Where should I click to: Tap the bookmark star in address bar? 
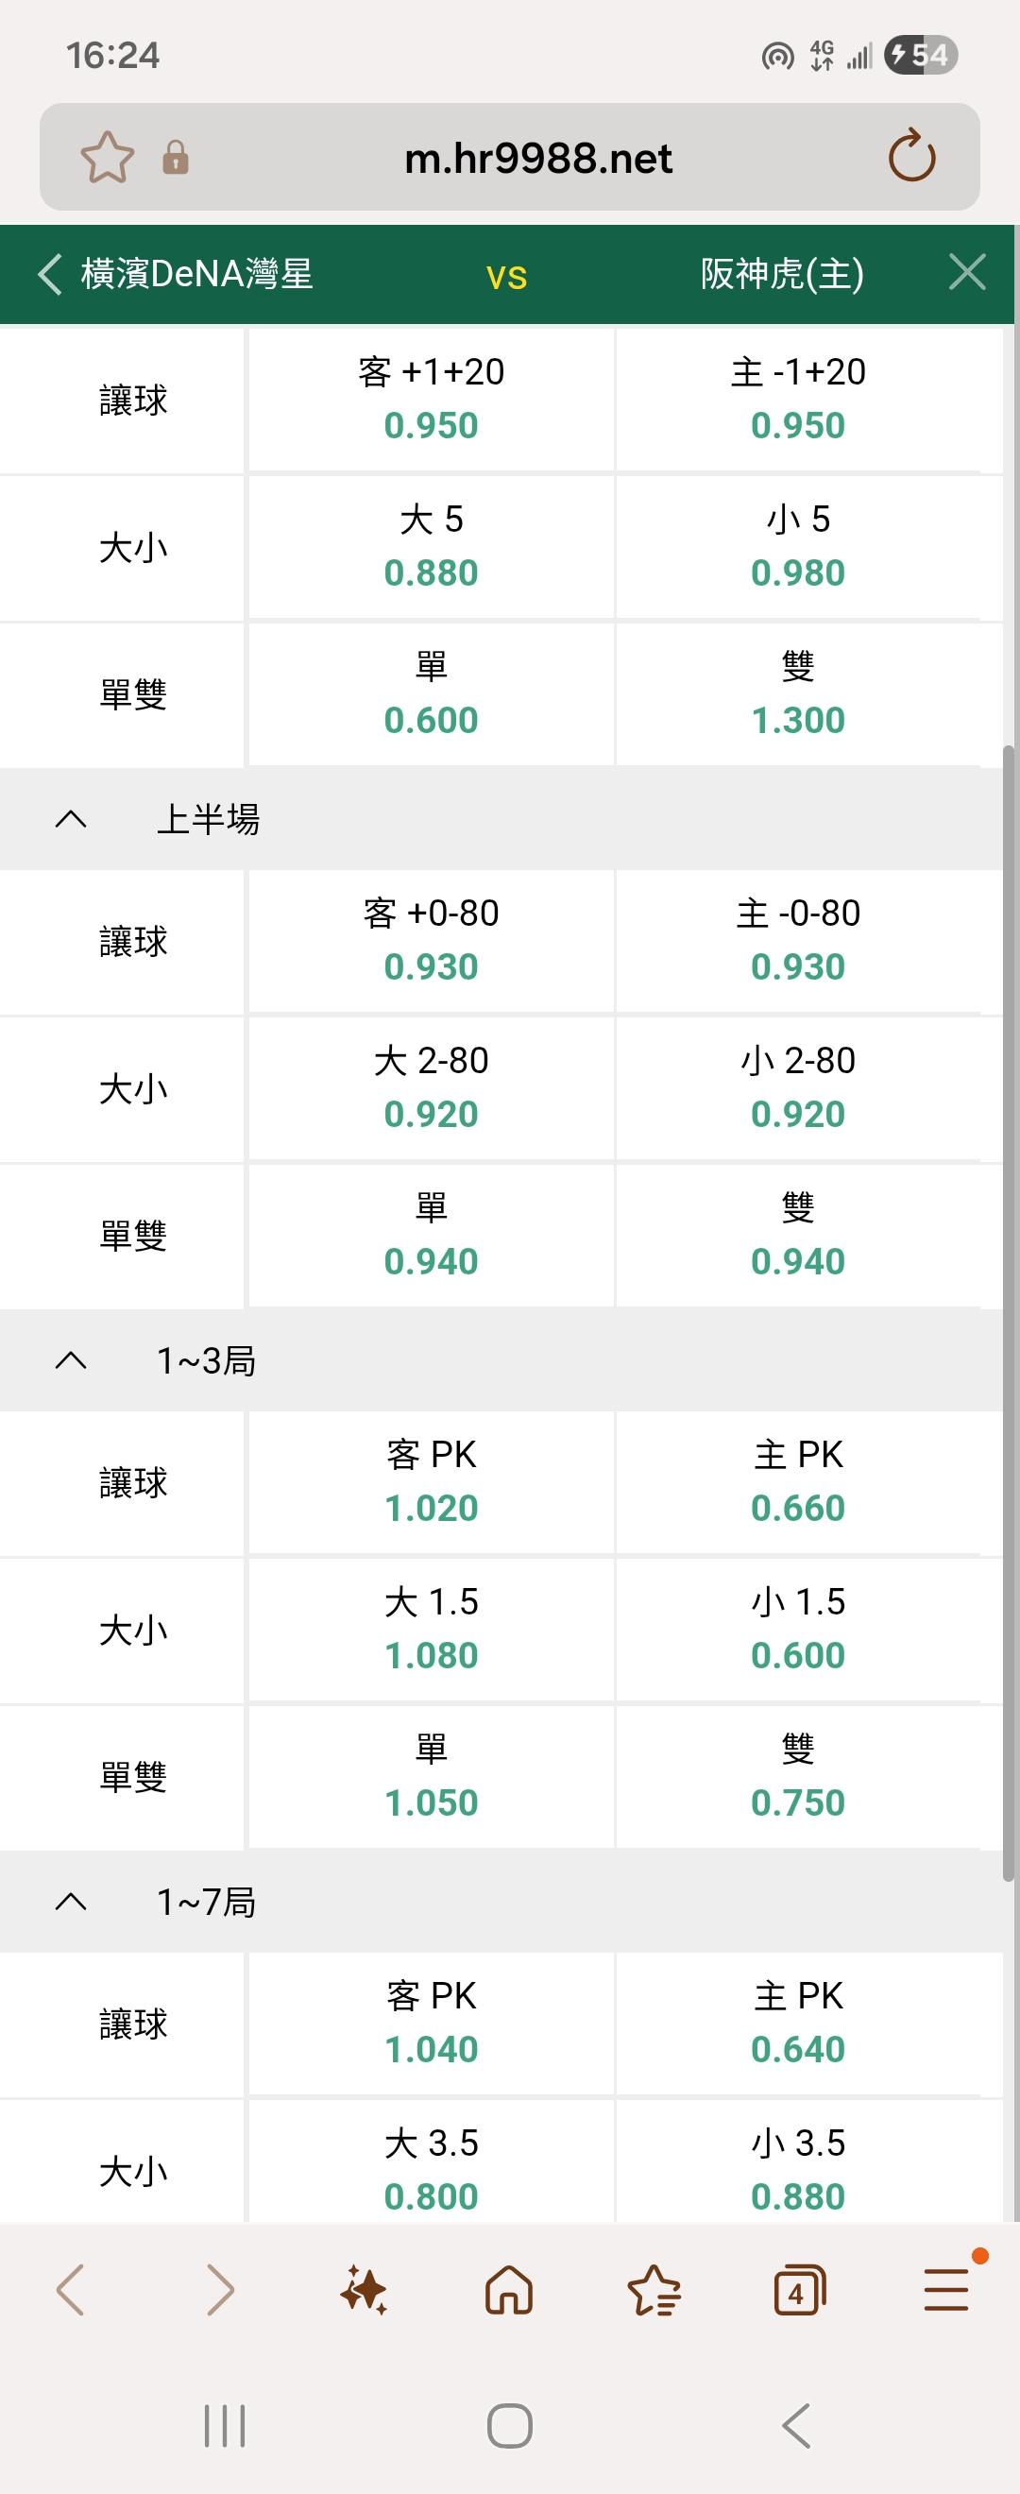(x=107, y=157)
